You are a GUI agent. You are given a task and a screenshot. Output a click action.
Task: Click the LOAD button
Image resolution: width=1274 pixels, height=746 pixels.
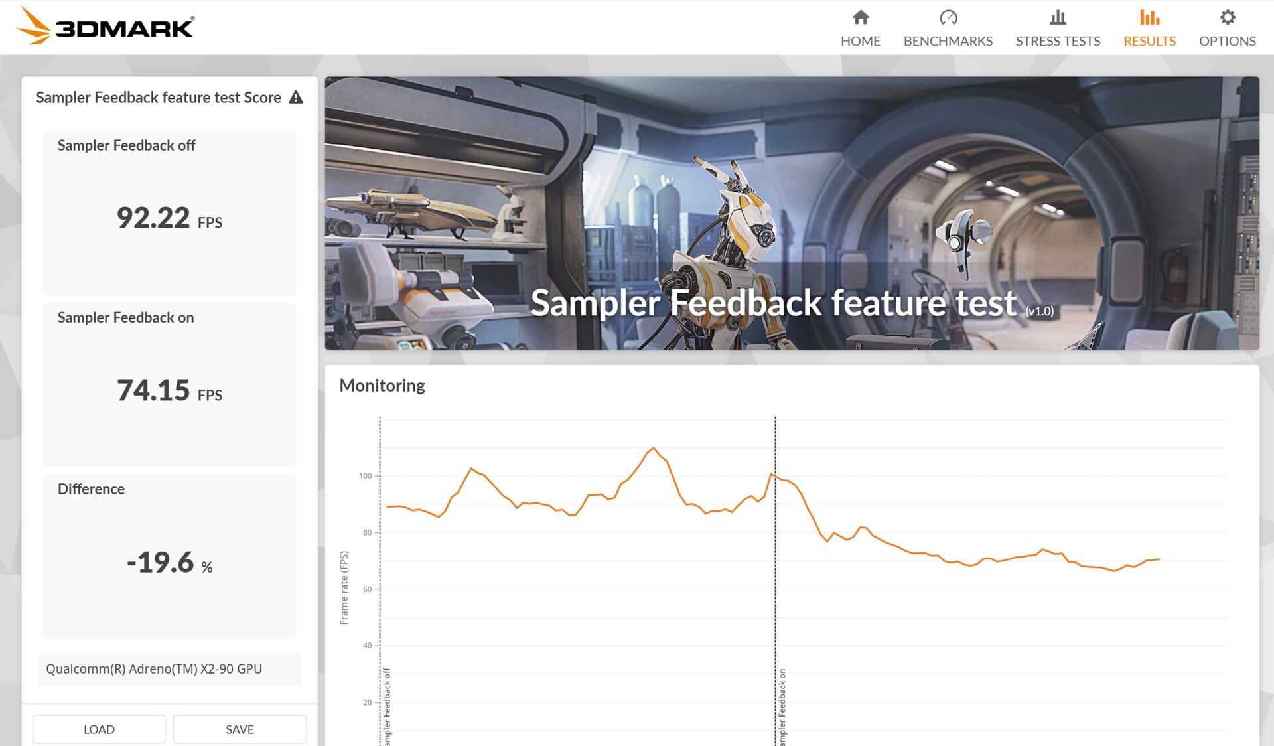(99, 729)
